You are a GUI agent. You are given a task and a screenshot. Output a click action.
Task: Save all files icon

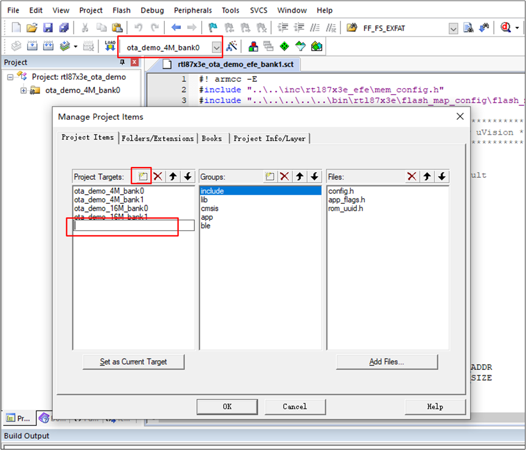pyautogui.click(x=64, y=27)
